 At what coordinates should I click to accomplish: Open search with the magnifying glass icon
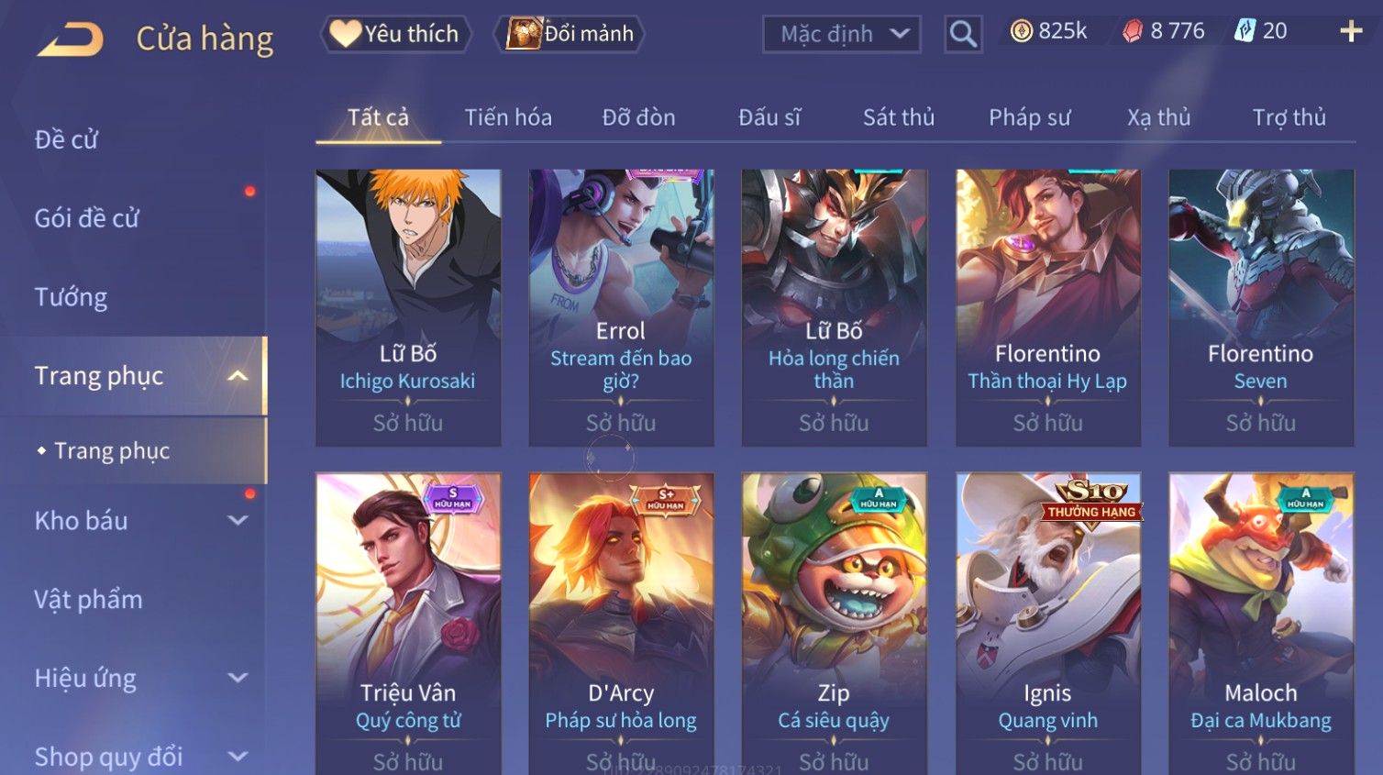click(963, 34)
